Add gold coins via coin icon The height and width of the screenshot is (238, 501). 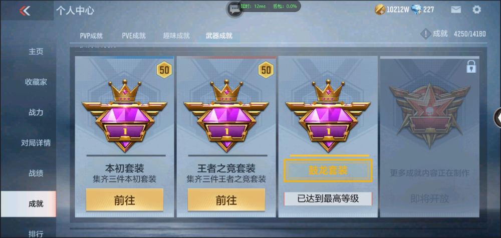point(380,10)
